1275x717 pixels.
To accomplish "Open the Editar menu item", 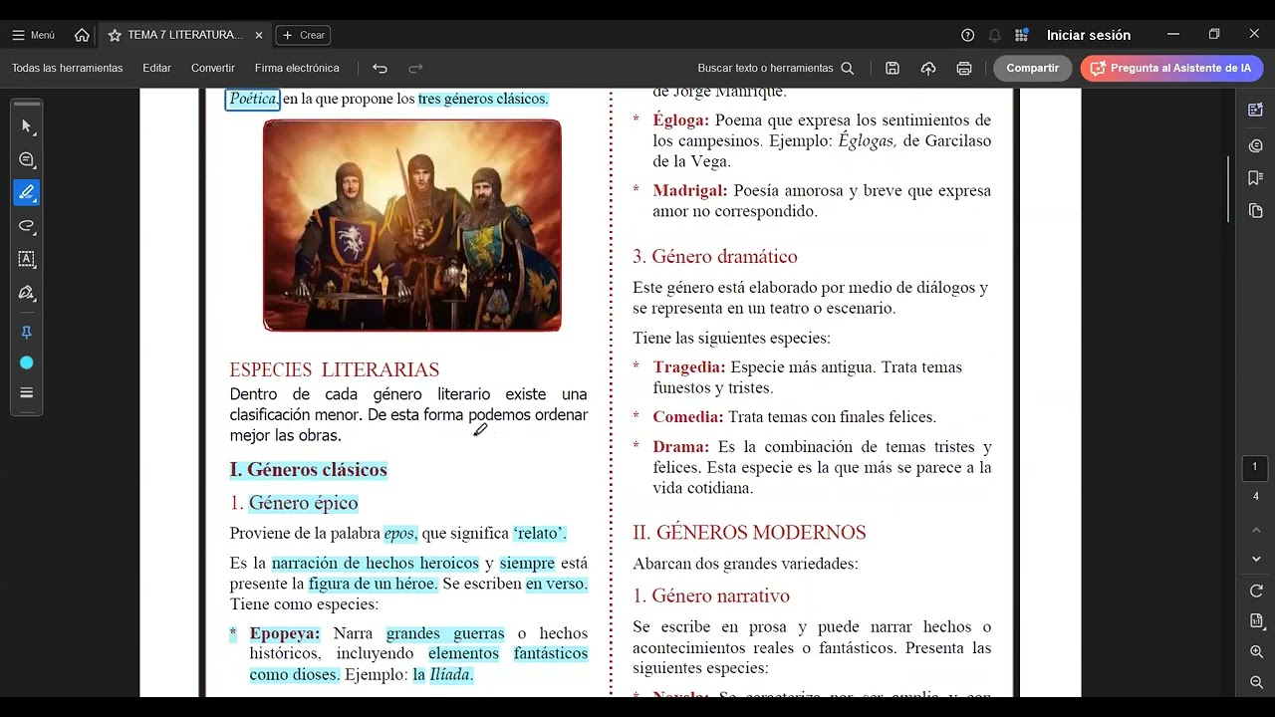I will click(x=156, y=68).
